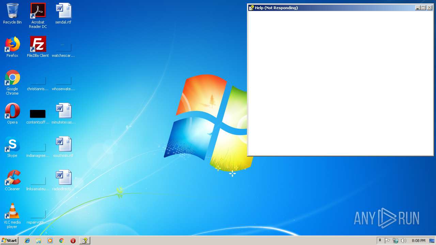Viewport: 436px width, 245px height.
Task: Select the watchescar... desktop file
Action: pos(63,50)
